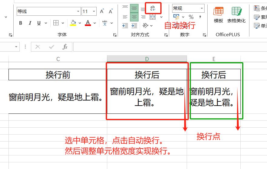Screen dimensions: 267x169
Task: Expand the borders dropdown arrow
Action: [x=63, y=23]
